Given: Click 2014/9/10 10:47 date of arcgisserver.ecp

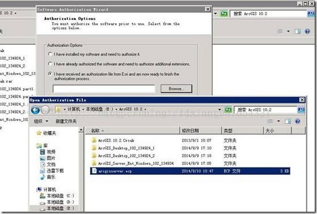Looking at the screenshot, I should coord(197,171).
